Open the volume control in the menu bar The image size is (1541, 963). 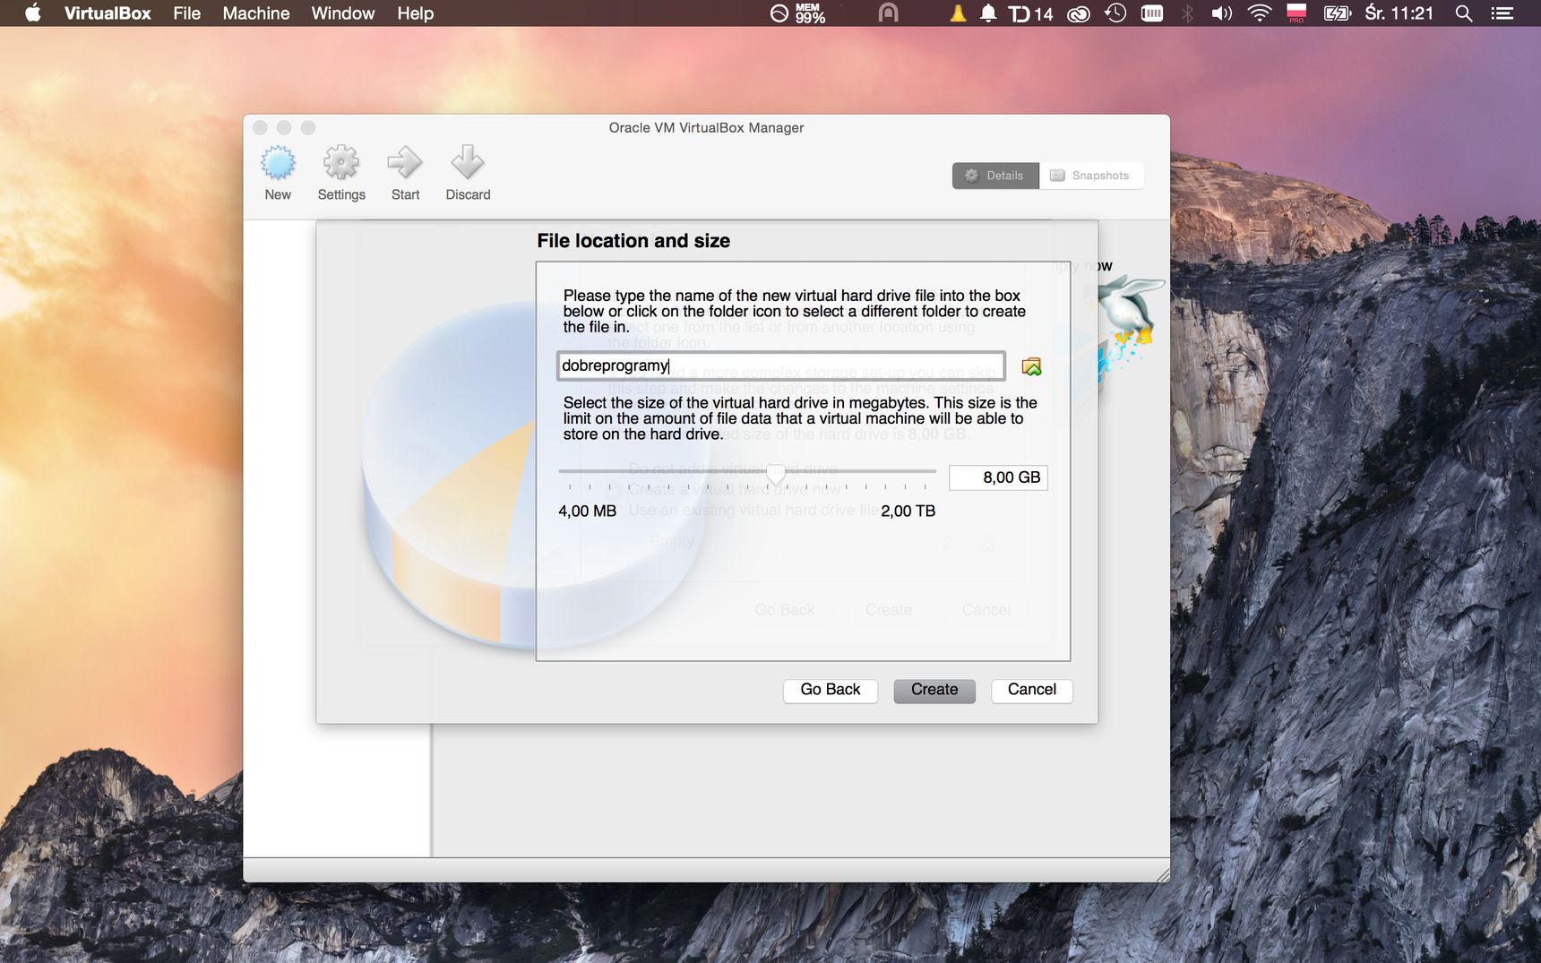click(x=1222, y=13)
